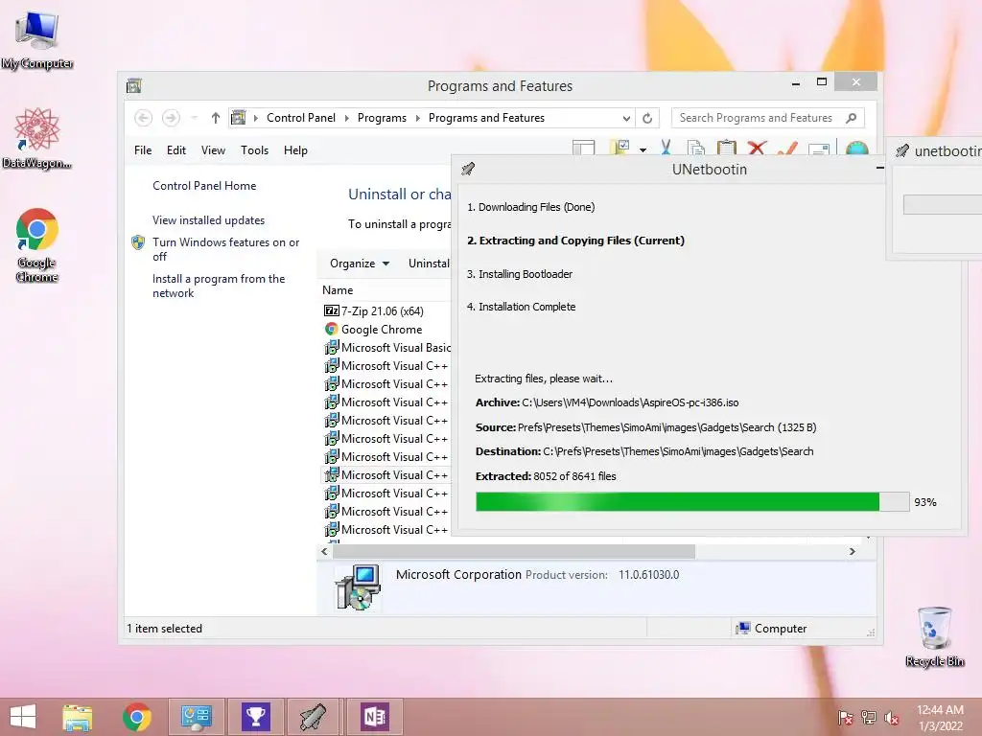Go up one folder level
The height and width of the screenshot is (736, 982).
pos(216,118)
